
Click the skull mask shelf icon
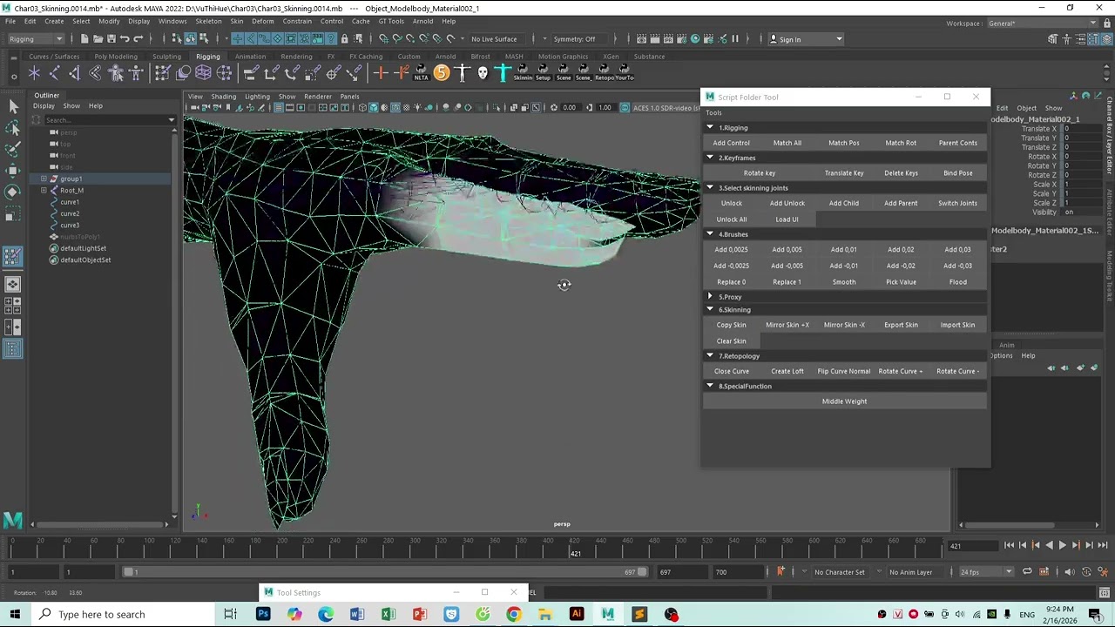point(483,73)
